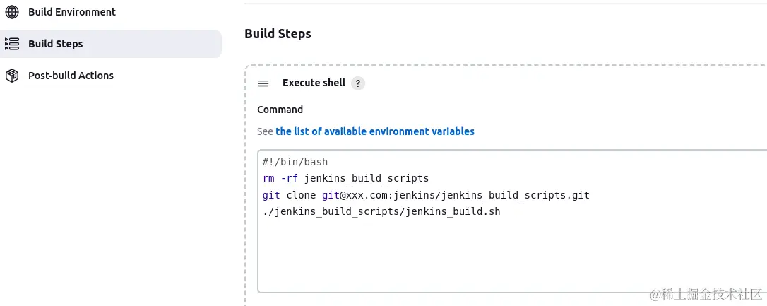
Task: Click the Execute shell step title
Action: click(x=314, y=83)
